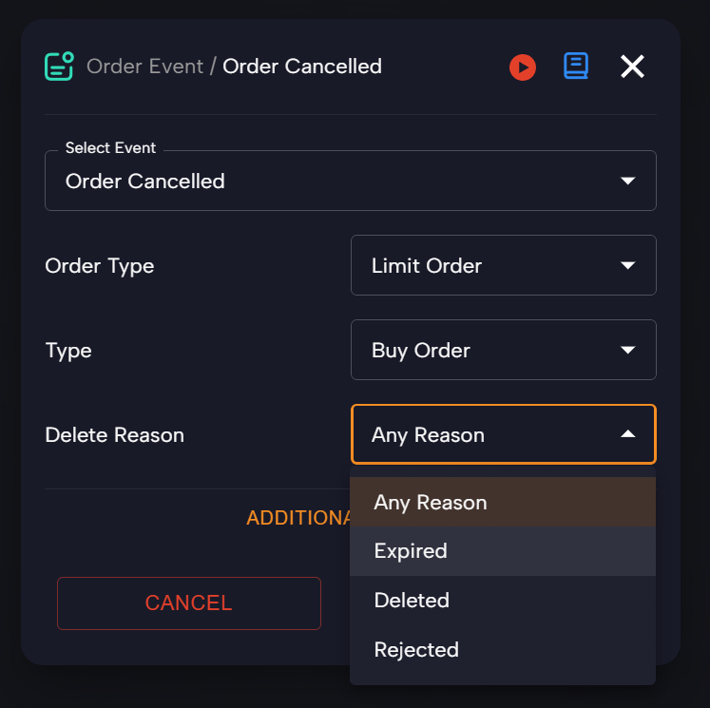Go to Order Event breadcrumb
This screenshot has height=708, width=710.
pyautogui.click(x=144, y=67)
